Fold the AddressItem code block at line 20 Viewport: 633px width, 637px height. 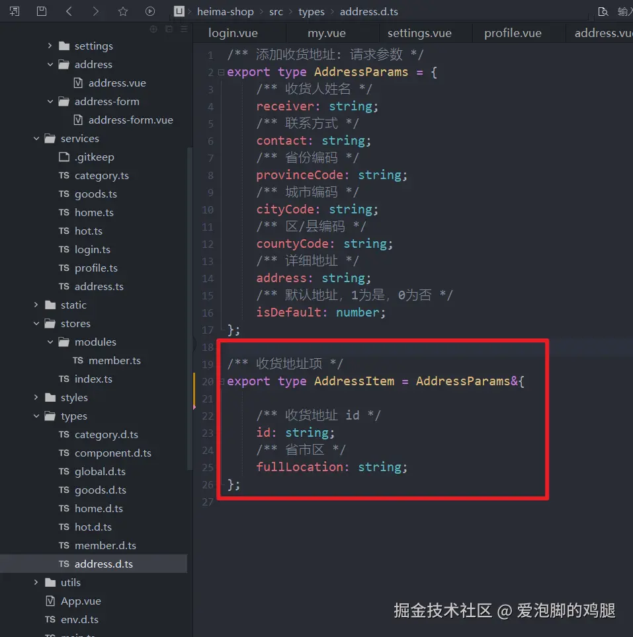tap(222, 381)
